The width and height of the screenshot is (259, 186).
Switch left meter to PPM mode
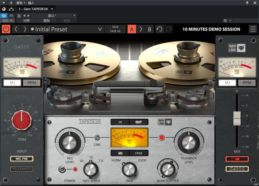(x=32, y=83)
